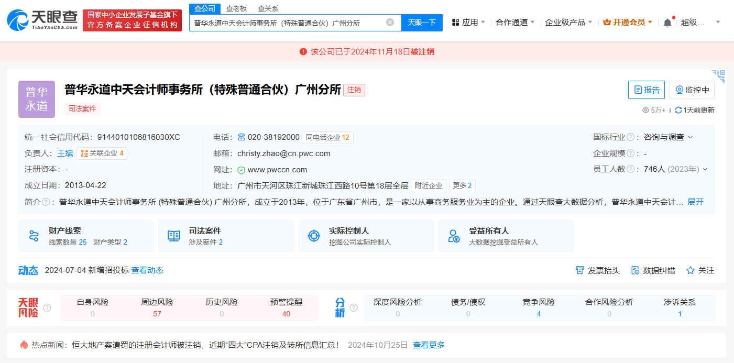Expand the 员工人数 746人 year dropdown
This screenshot has height=363, width=734.
[705, 169]
